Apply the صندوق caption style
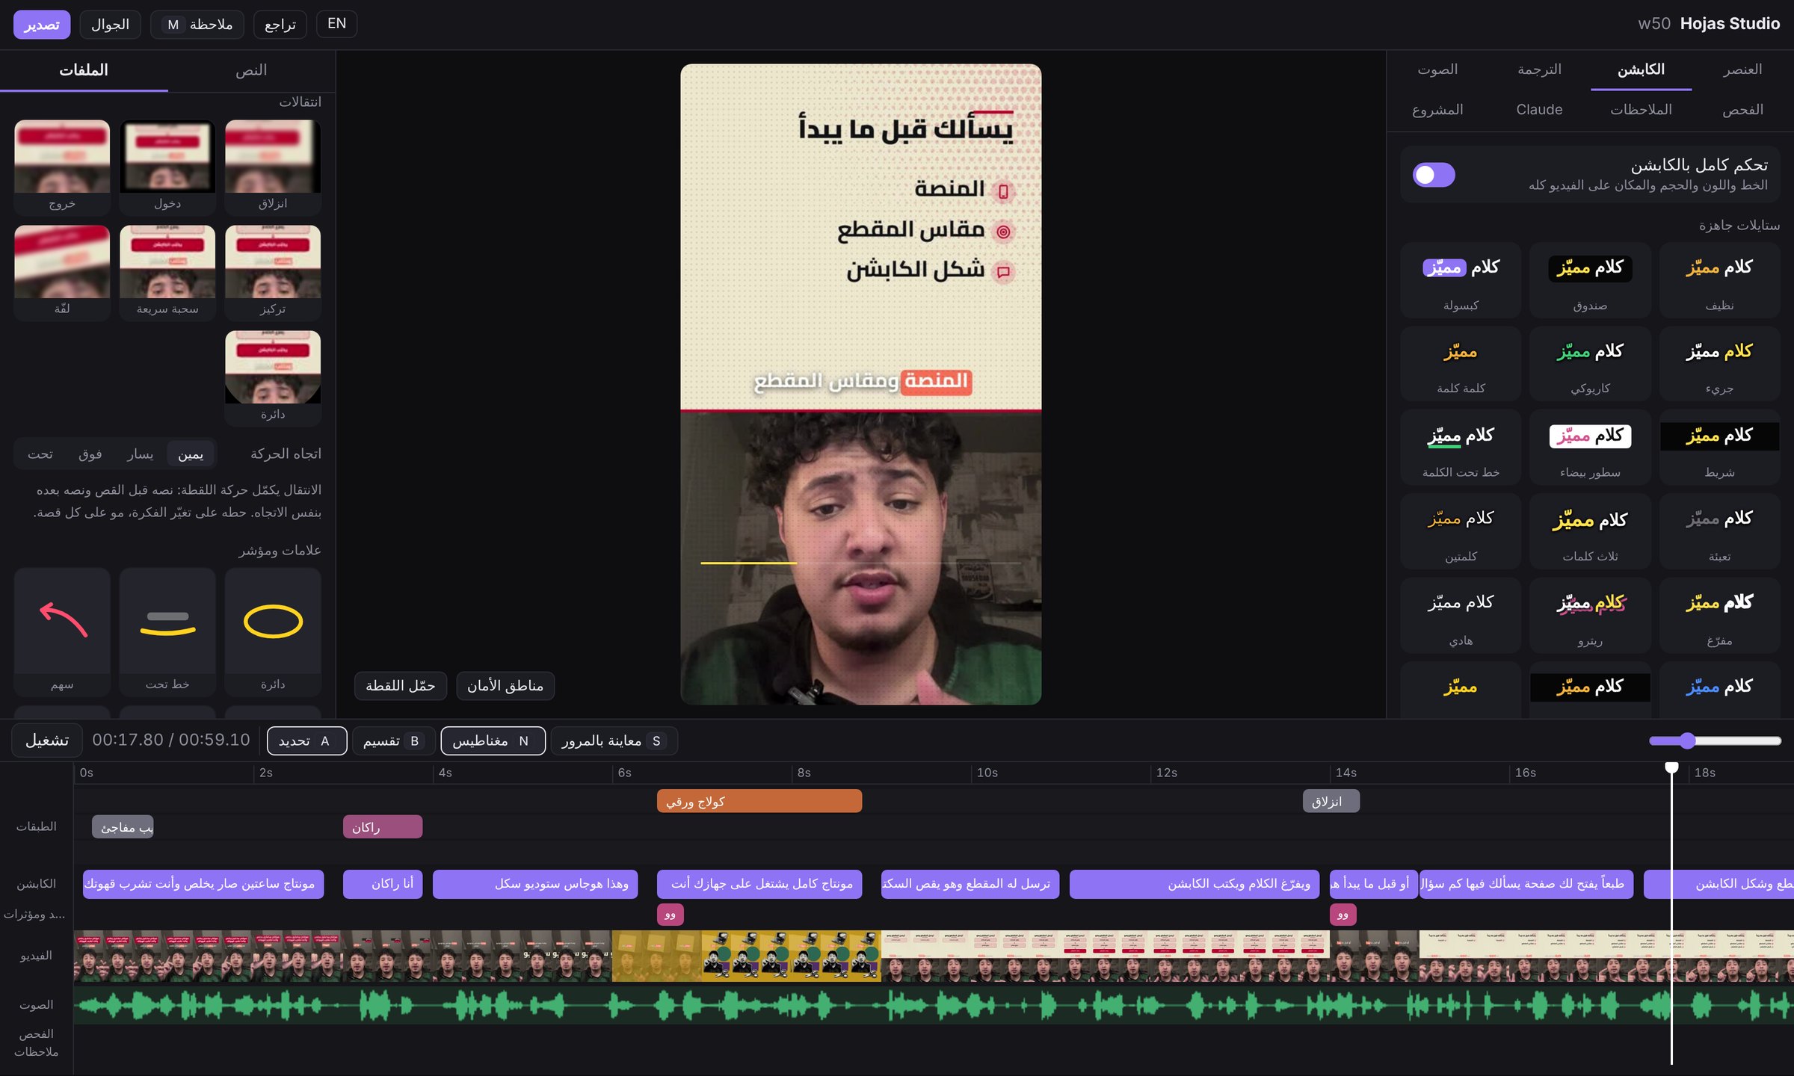The height and width of the screenshot is (1076, 1794). click(1590, 281)
